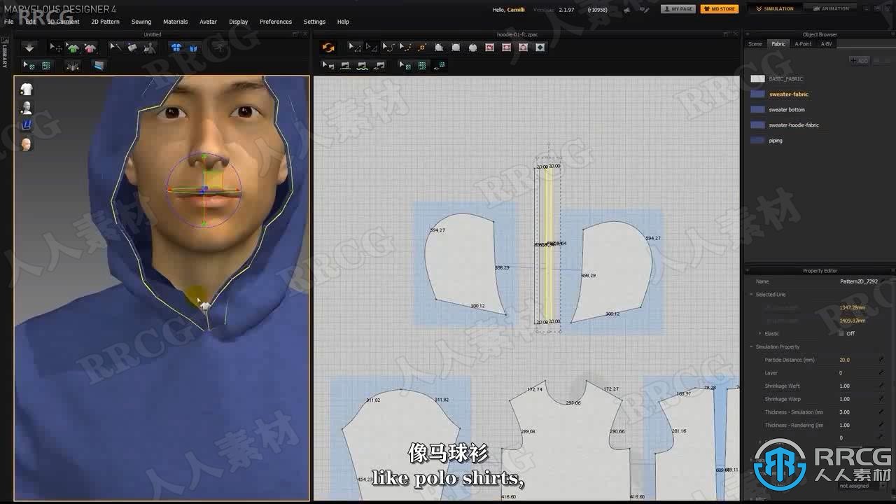The image size is (896, 504).
Task: Click the MD STORE button
Action: tap(719, 9)
